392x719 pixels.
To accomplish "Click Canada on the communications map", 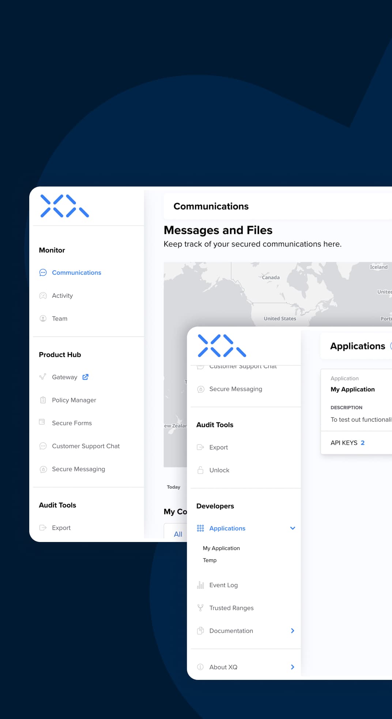I will click(x=271, y=278).
